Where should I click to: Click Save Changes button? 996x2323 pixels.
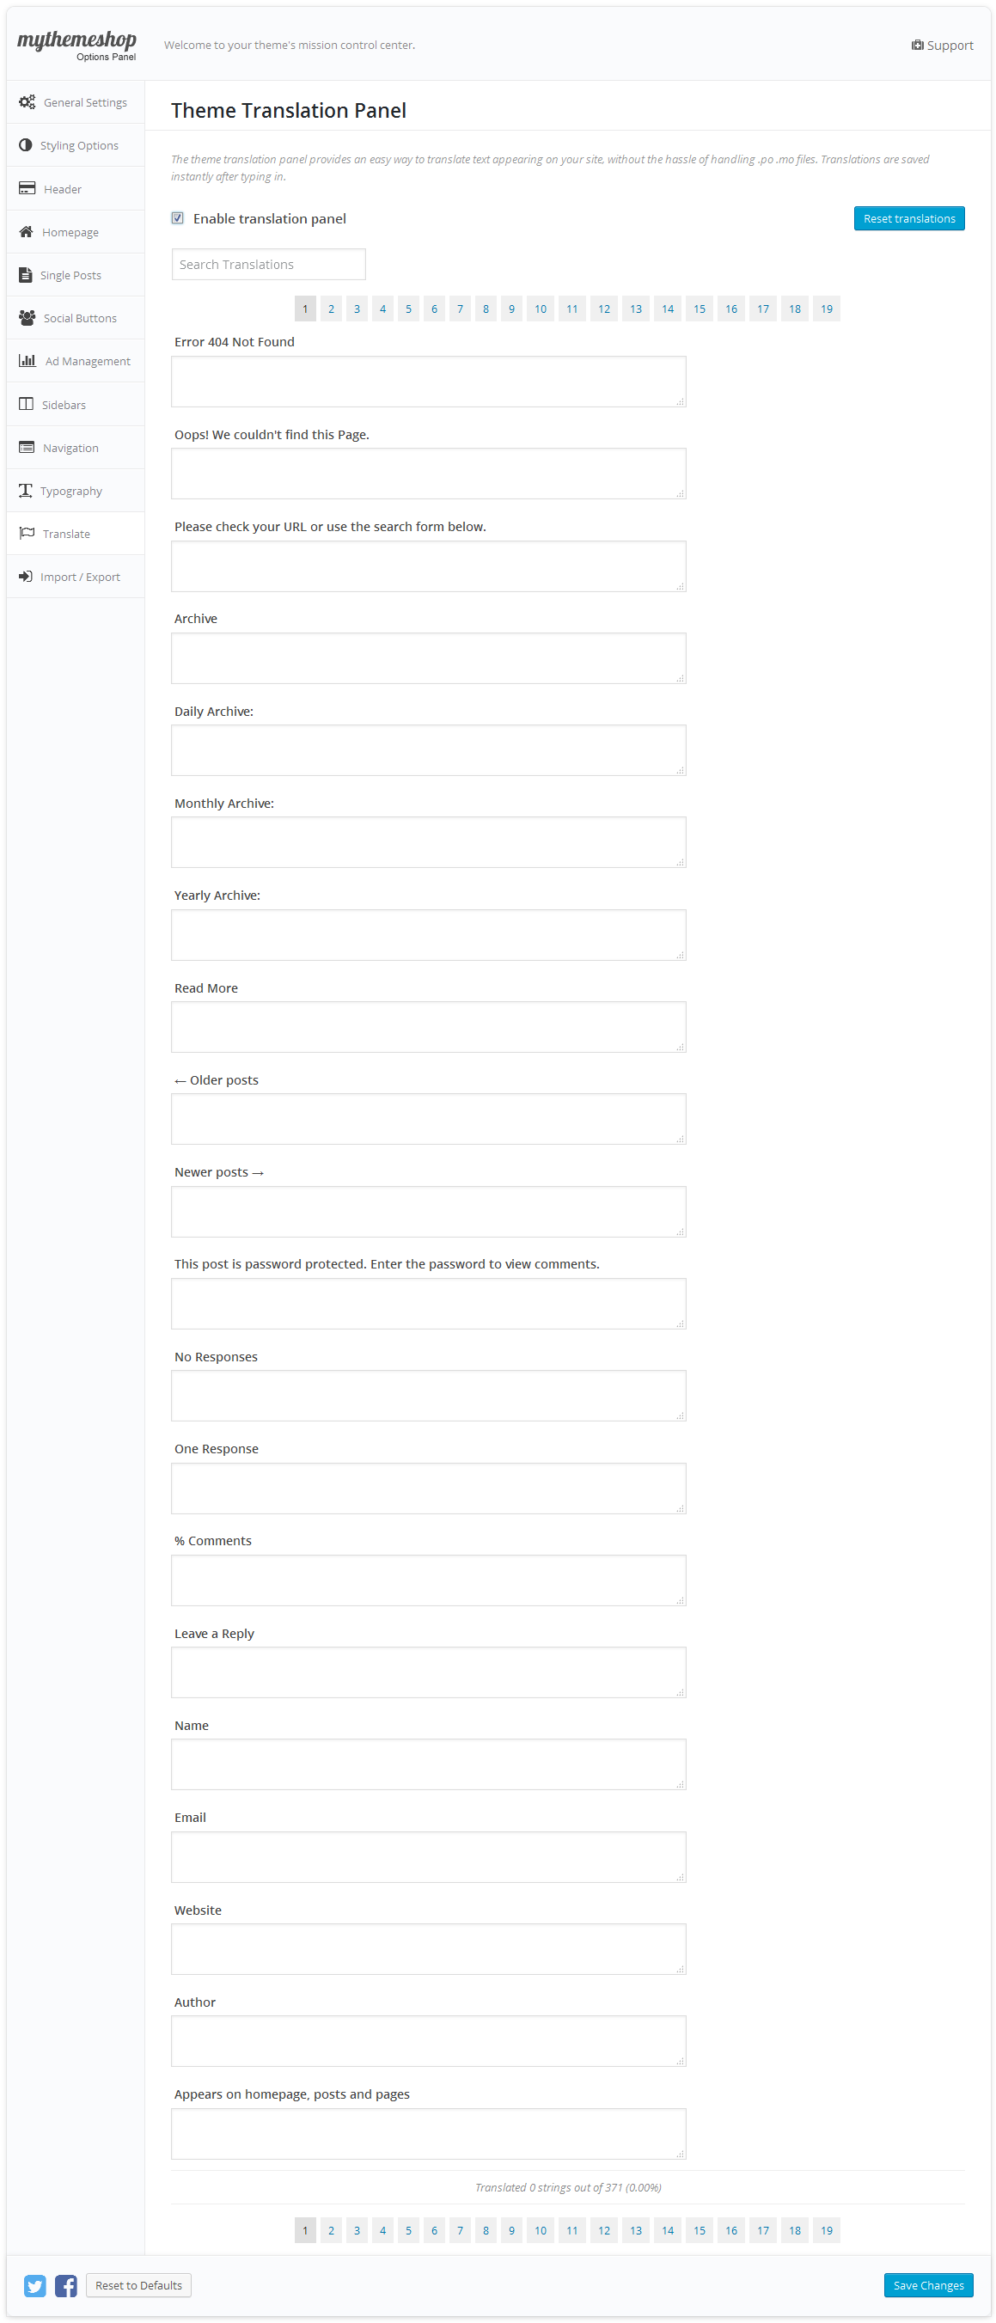[x=927, y=2285]
